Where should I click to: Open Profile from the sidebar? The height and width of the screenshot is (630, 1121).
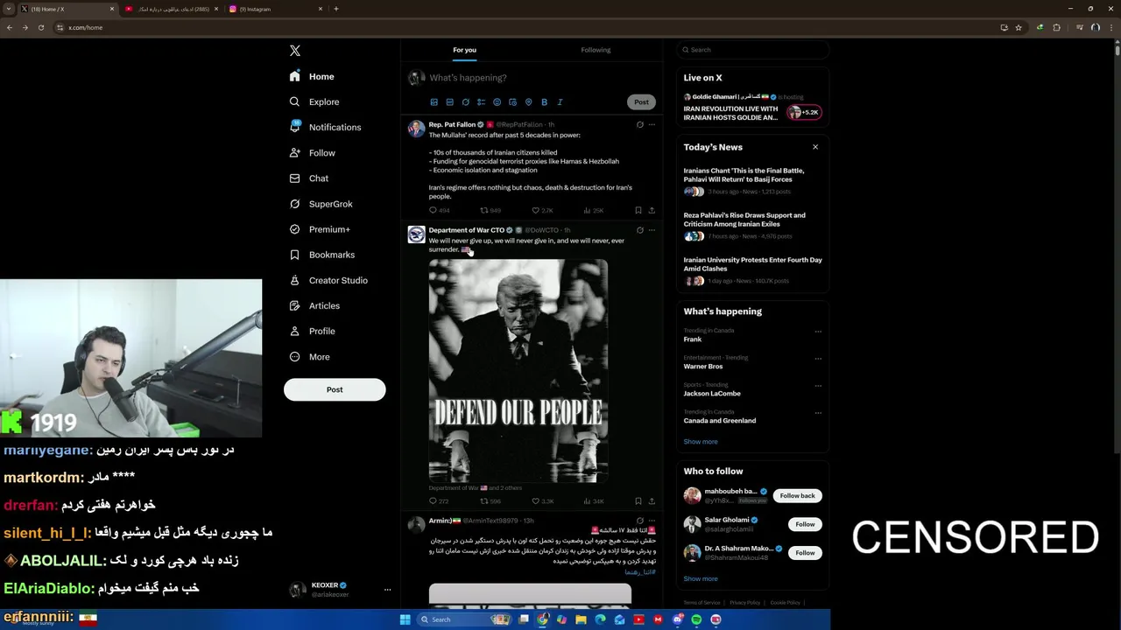click(x=313, y=331)
